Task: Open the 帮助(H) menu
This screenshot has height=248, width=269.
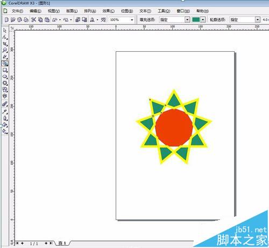Action: pos(202,11)
